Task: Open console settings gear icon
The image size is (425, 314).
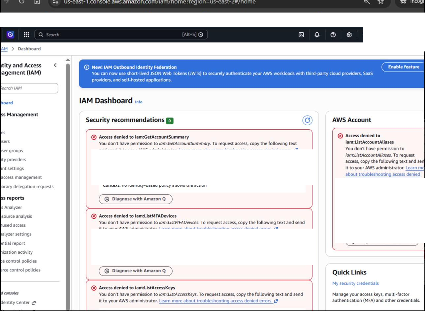Action: 349,35
